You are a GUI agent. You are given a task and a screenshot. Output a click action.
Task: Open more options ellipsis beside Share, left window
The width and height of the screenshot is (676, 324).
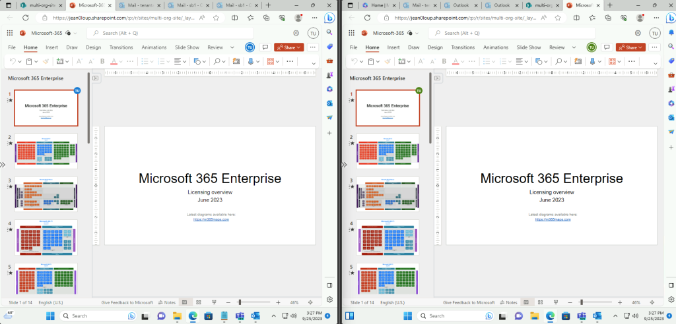pyautogui.click(x=314, y=47)
